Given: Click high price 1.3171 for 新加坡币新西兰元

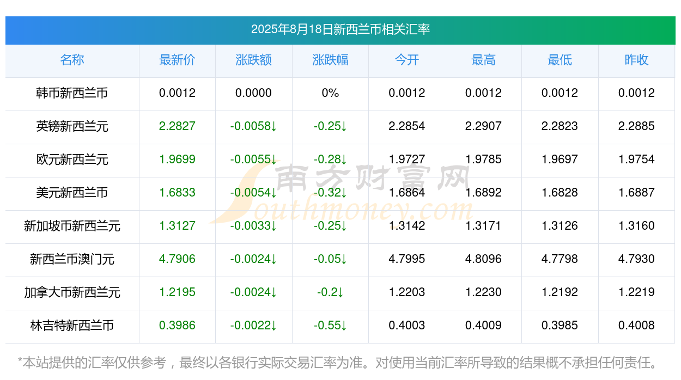Looking at the screenshot, I should [483, 226].
